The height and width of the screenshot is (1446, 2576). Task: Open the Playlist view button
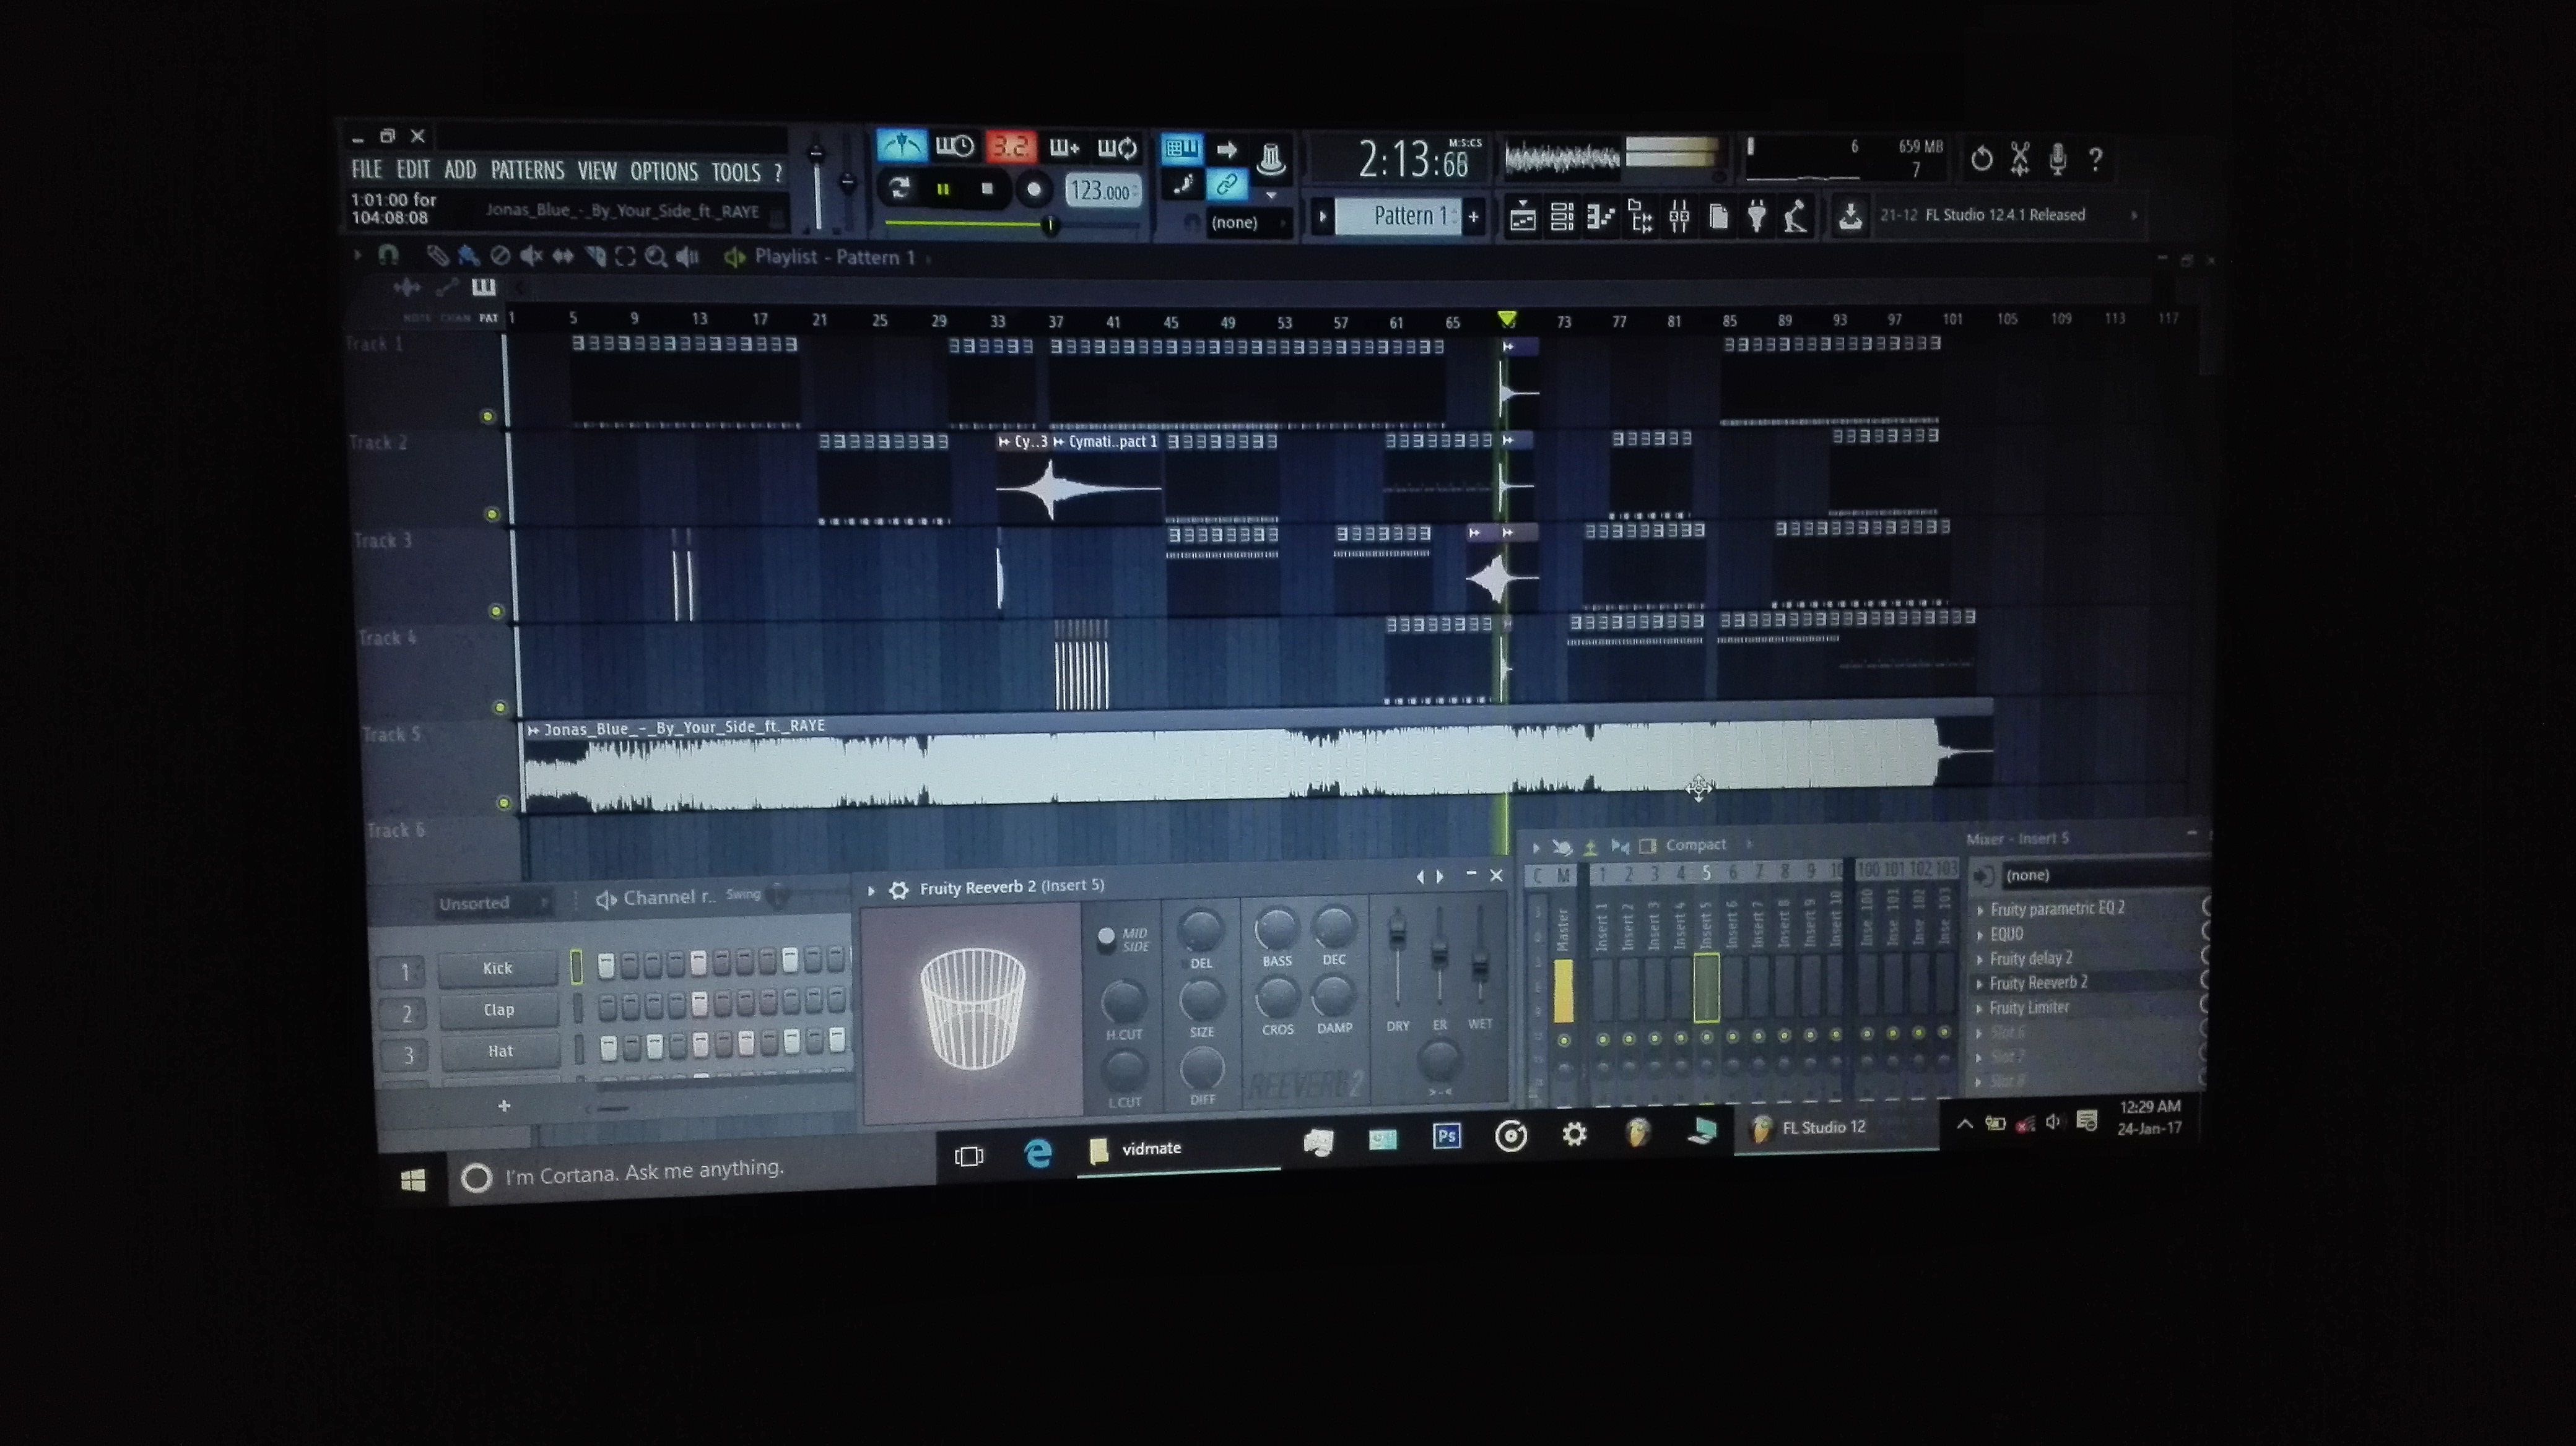click(1523, 216)
